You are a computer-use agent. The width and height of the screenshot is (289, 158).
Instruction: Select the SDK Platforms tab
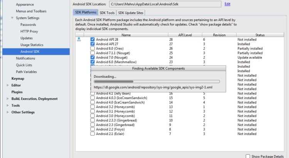coord(86,13)
